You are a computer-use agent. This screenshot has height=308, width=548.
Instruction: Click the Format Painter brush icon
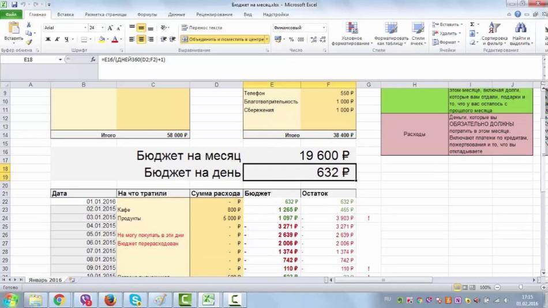click(x=28, y=42)
